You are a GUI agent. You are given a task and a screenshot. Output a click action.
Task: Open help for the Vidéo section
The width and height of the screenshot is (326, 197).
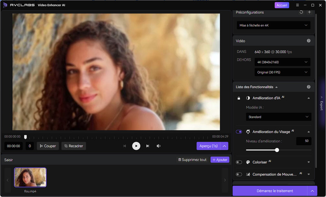[x=308, y=41]
